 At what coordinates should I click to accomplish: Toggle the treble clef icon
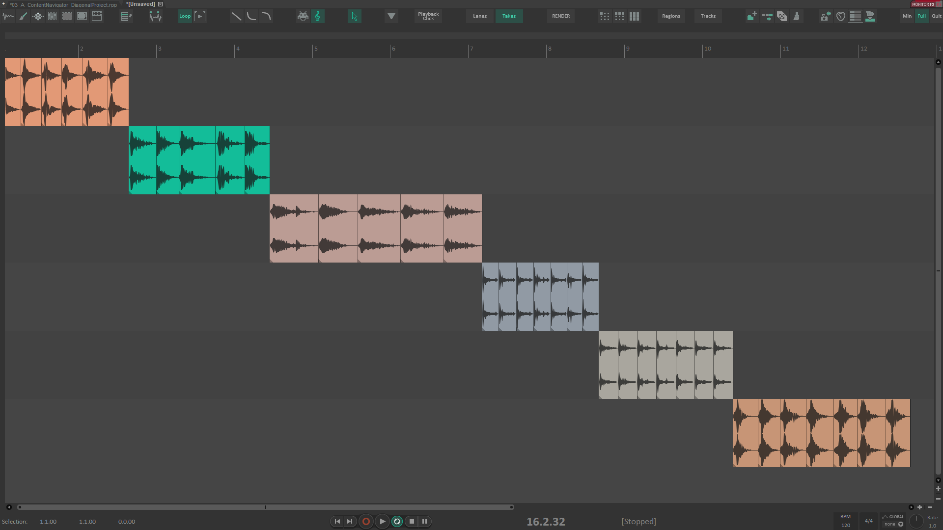tap(318, 16)
